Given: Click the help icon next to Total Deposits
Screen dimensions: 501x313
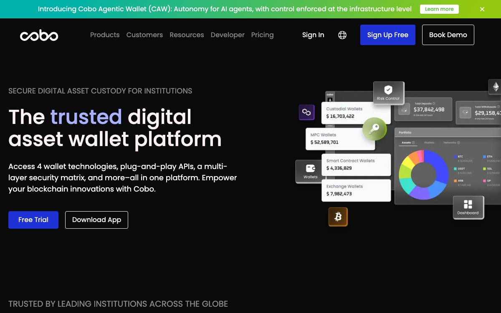Looking at the screenshot, I should 434,103.
